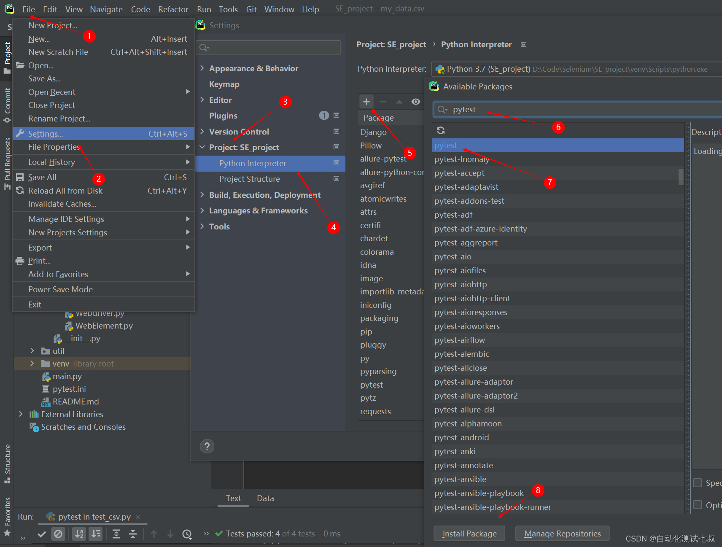This screenshot has width=722, height=547.
Task: Click the Install Package button
Action: click(x=469, y=534)
